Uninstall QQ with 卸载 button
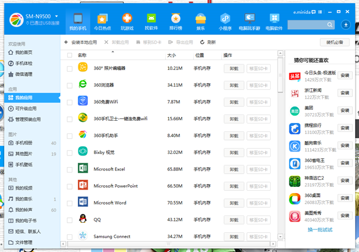 pyautogui.click(x=234, y=220)
